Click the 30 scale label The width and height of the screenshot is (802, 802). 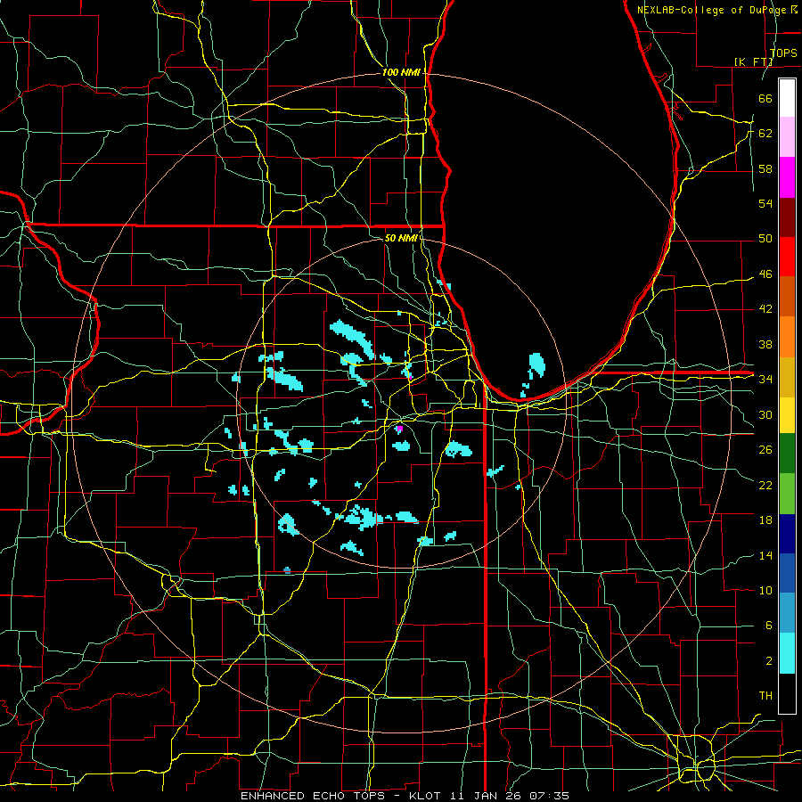click(765, 414)
